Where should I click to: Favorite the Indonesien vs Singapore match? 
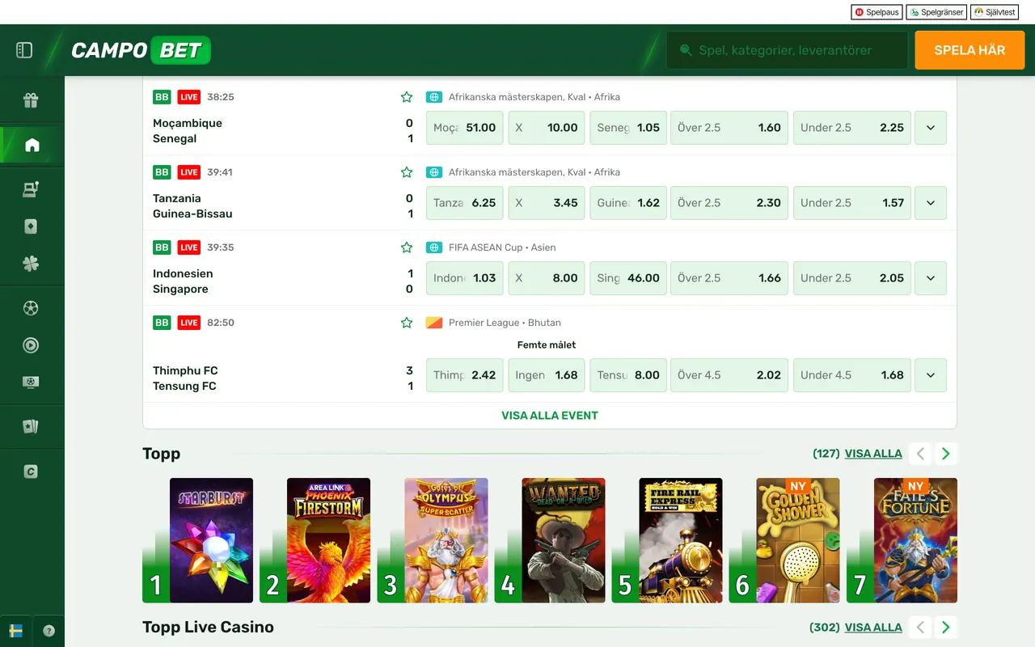pyautogui.click(x=407, y=247)
